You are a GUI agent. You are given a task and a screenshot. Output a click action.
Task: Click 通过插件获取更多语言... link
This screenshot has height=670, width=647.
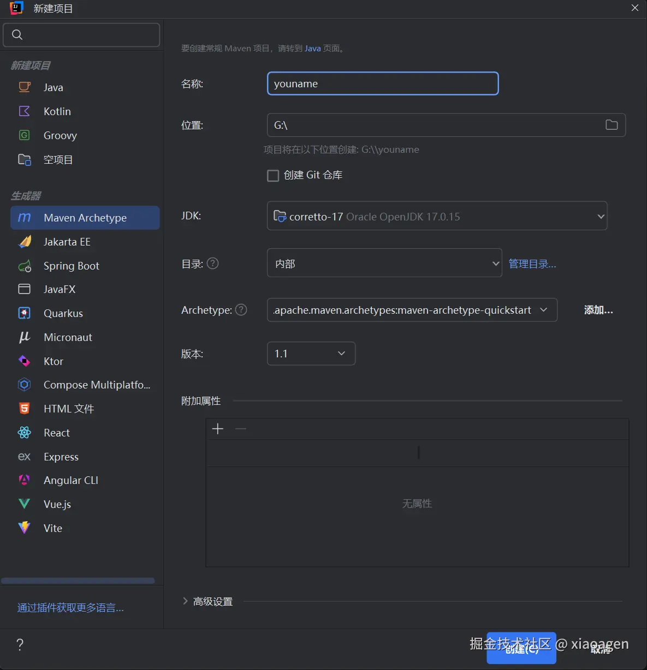click(x=70, y=608)
